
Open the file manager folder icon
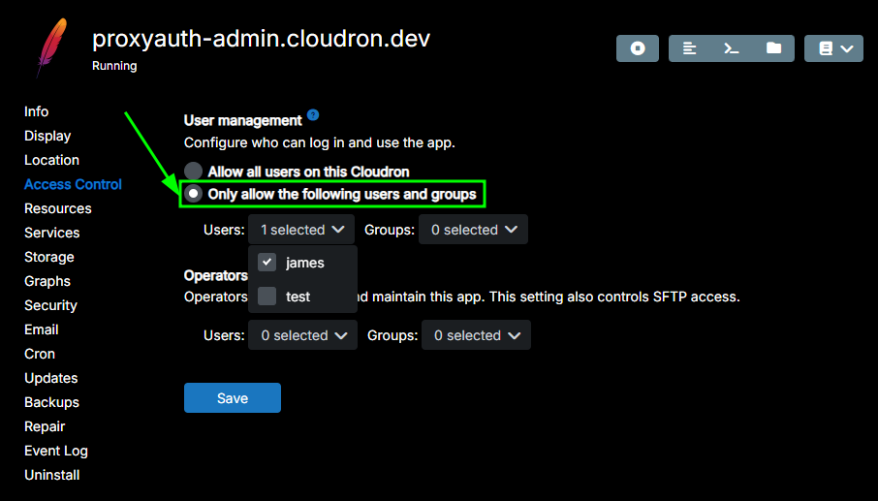(x=773, y=48)
